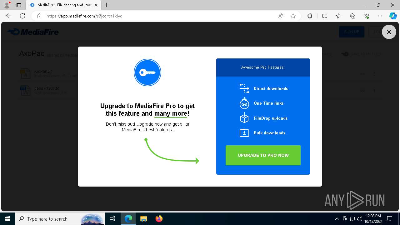Click the Save to My Files button

[x=361, y=54]
